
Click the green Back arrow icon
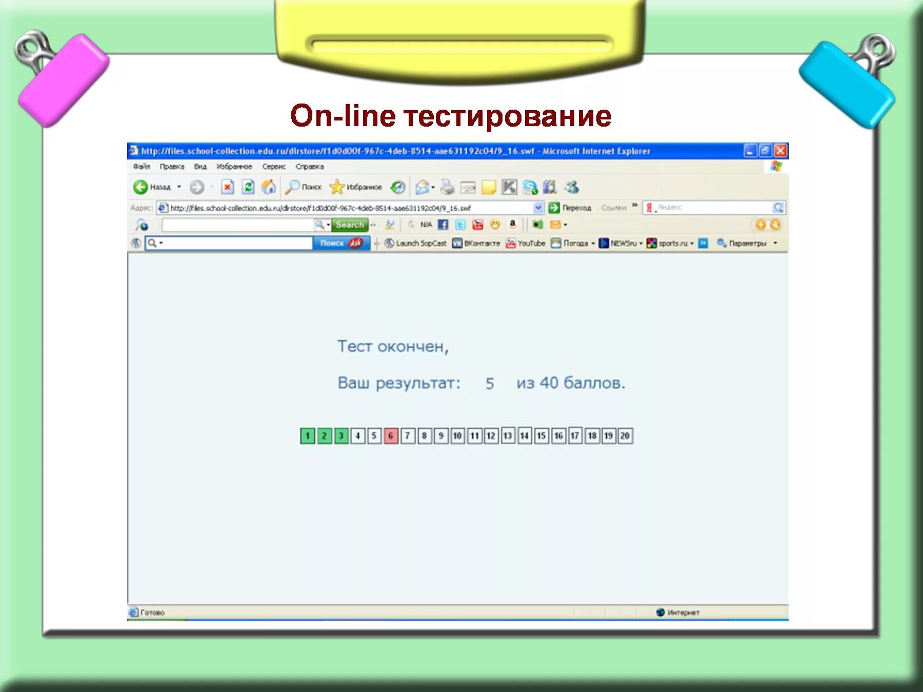[x=140, y=187]
